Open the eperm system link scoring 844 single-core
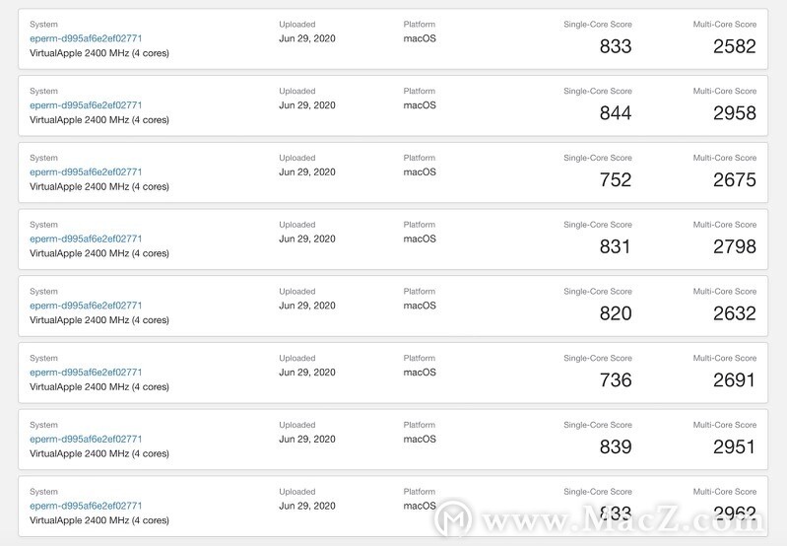Viewport: 787px width, 546px height. [x=86, y=105]
